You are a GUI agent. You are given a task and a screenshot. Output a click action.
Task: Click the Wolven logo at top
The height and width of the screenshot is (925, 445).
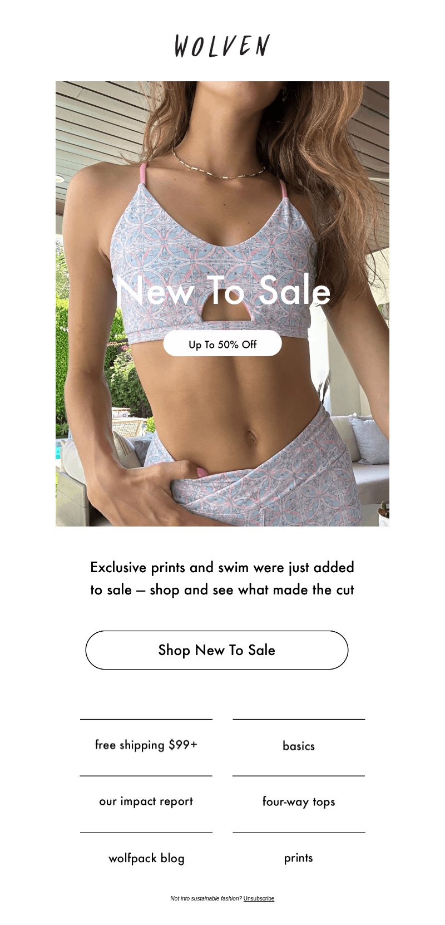point(222,46)
